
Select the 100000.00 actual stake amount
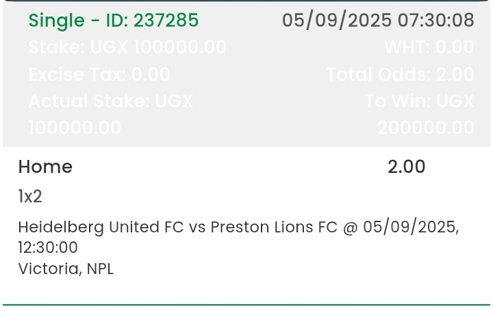(75, 128)
